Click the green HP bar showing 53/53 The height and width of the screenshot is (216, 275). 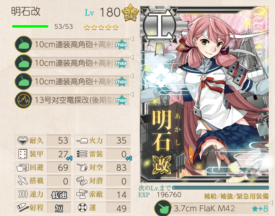pyautogui.click(x=30, y=26)
